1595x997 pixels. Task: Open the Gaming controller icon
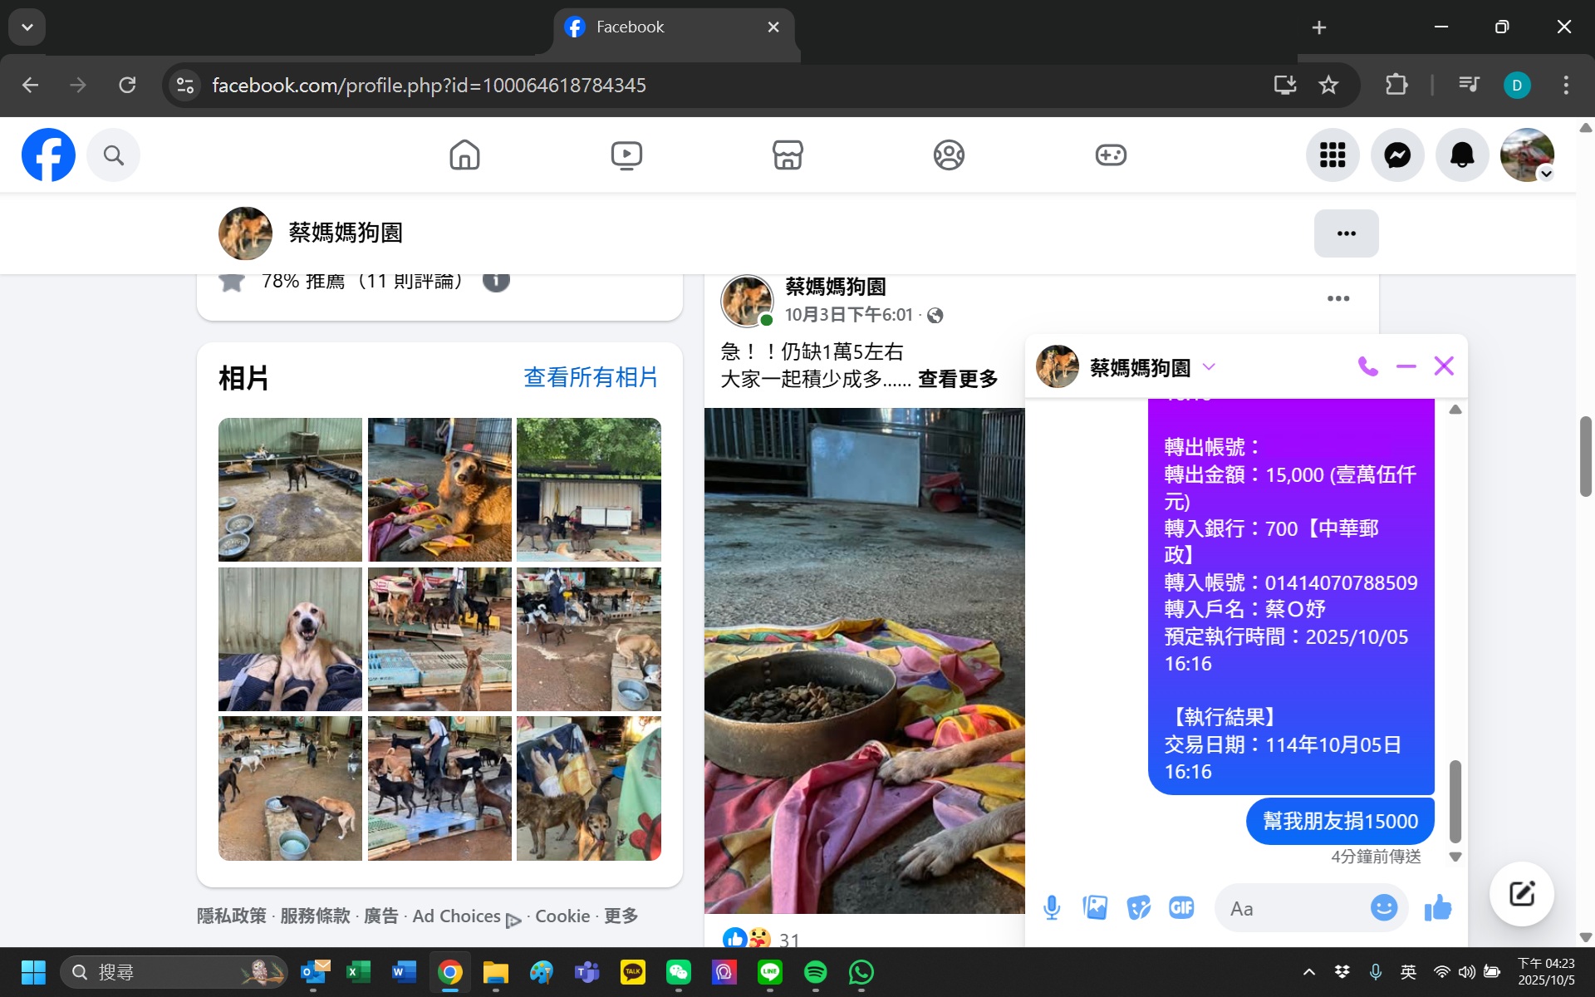point(1110,155)
